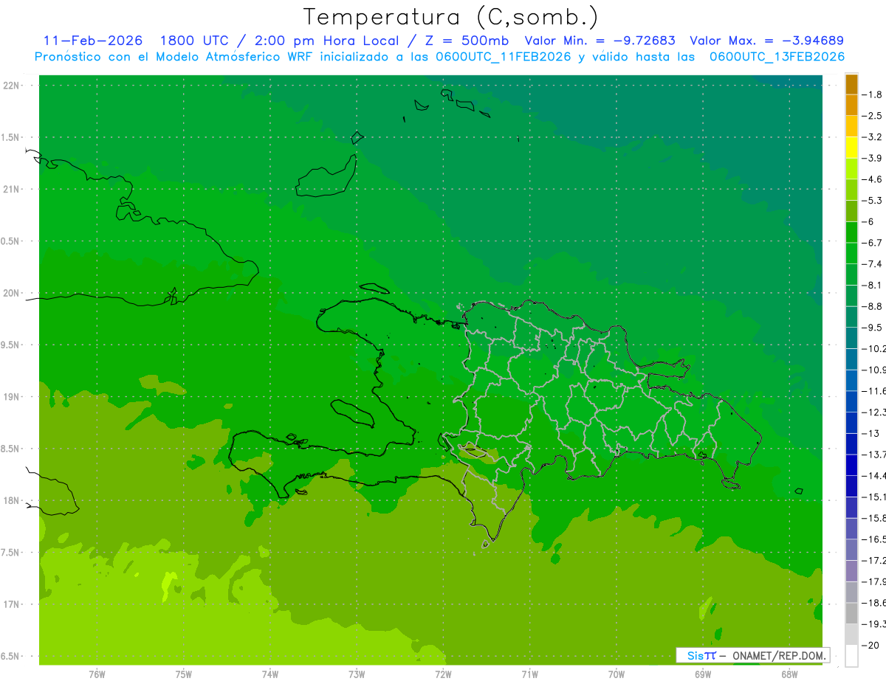Click the '70W' longitude label
Screen dimensions: 886x684
point(616,674)
